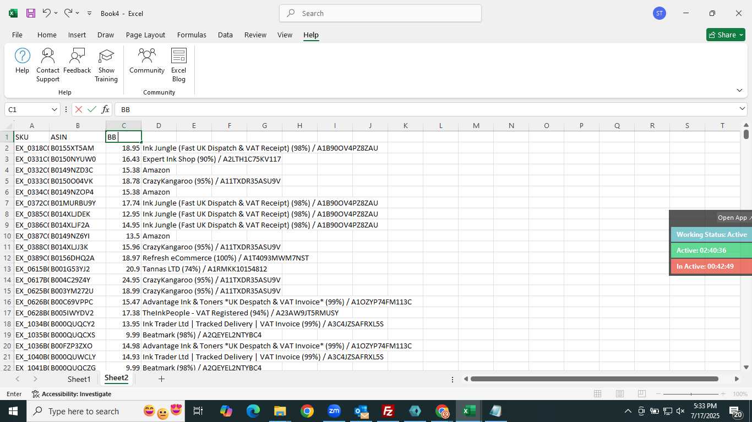Click the zoom slider
This screenshot has width=752, height=422.
(x=691, y=394)
